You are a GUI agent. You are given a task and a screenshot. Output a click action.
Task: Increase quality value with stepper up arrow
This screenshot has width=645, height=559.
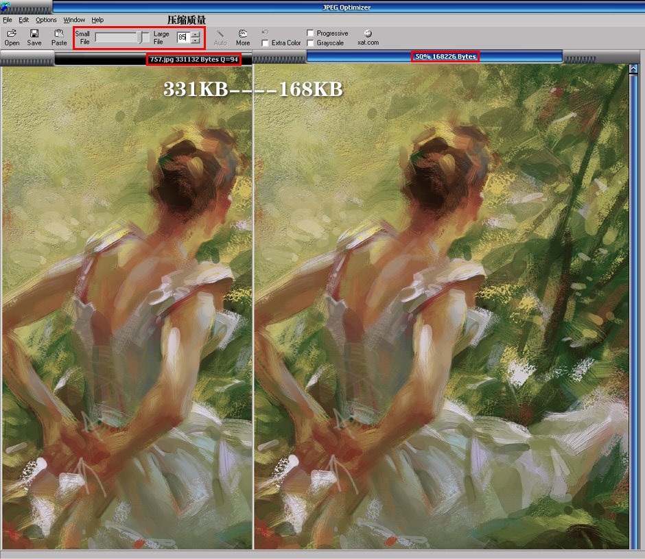(196, 34)
